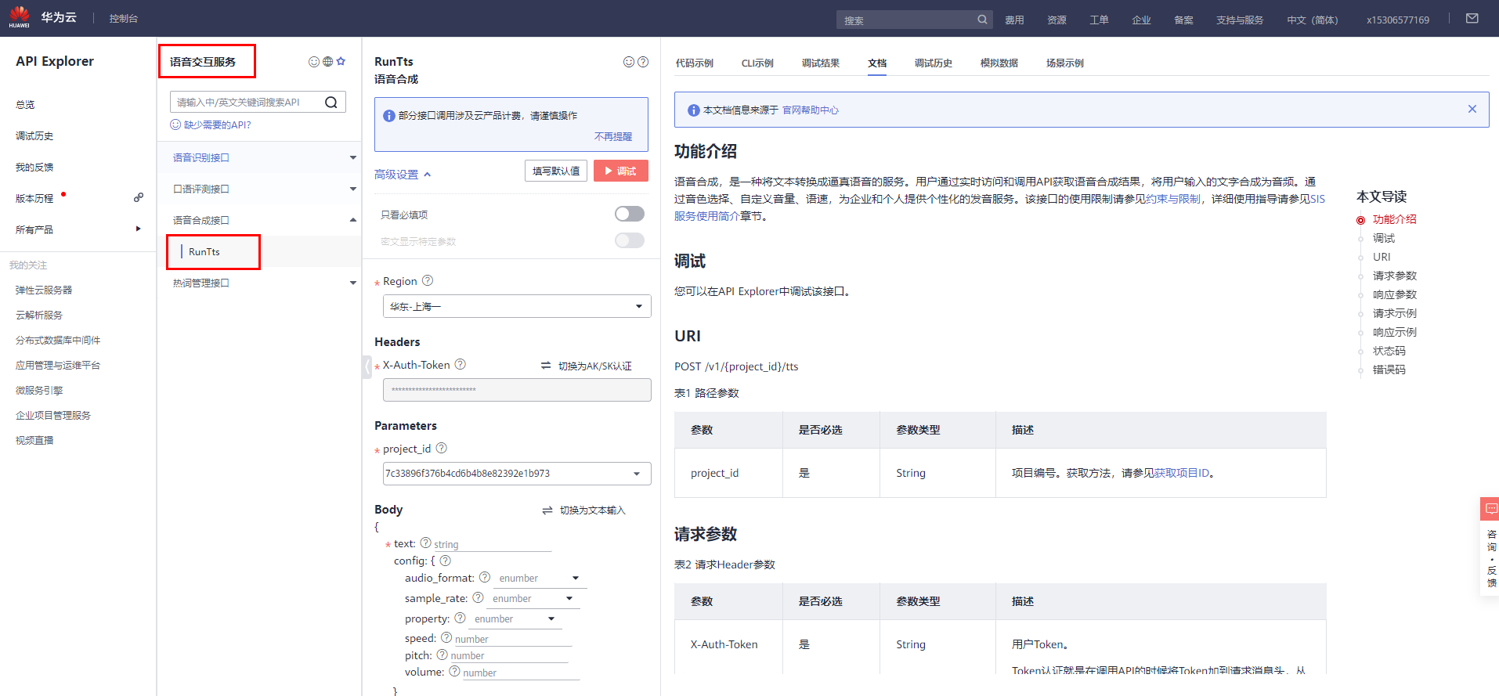This screenshot has height=696, width=1499.
Task: Toggle the 密文显示特定参数 switch
Action: [x=630, y=240]
